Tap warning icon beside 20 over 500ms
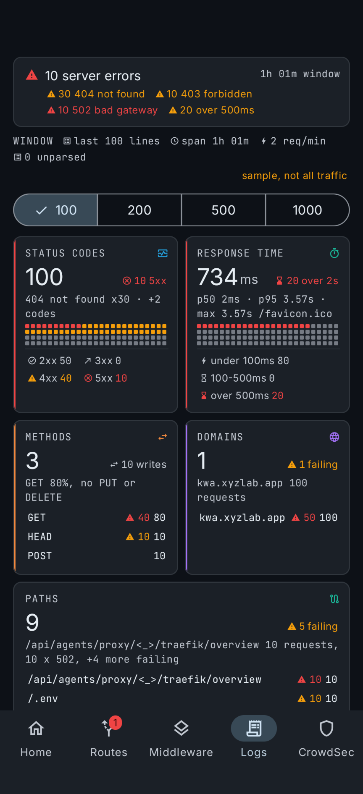The image size is (363, 794). click(173, 110)
